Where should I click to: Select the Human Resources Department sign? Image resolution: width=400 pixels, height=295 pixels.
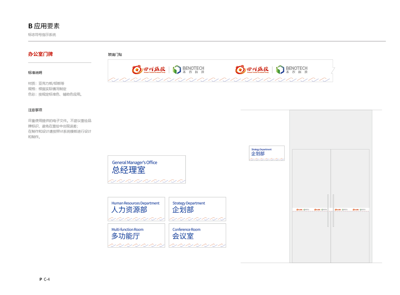136,209
